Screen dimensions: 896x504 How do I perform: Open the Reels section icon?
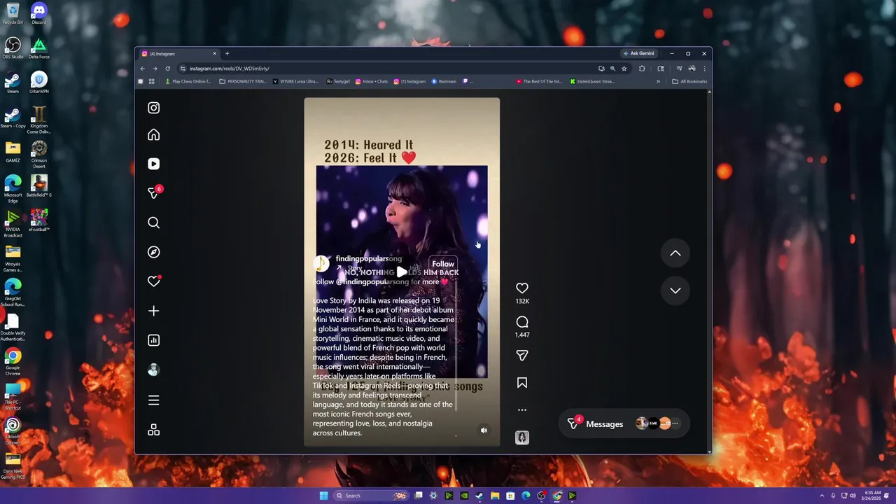(153, 164)
